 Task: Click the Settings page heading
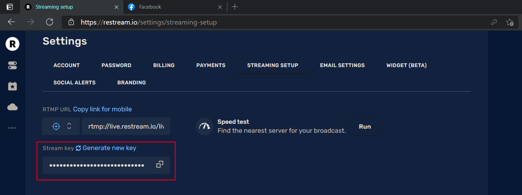click(x=65, y=41)
